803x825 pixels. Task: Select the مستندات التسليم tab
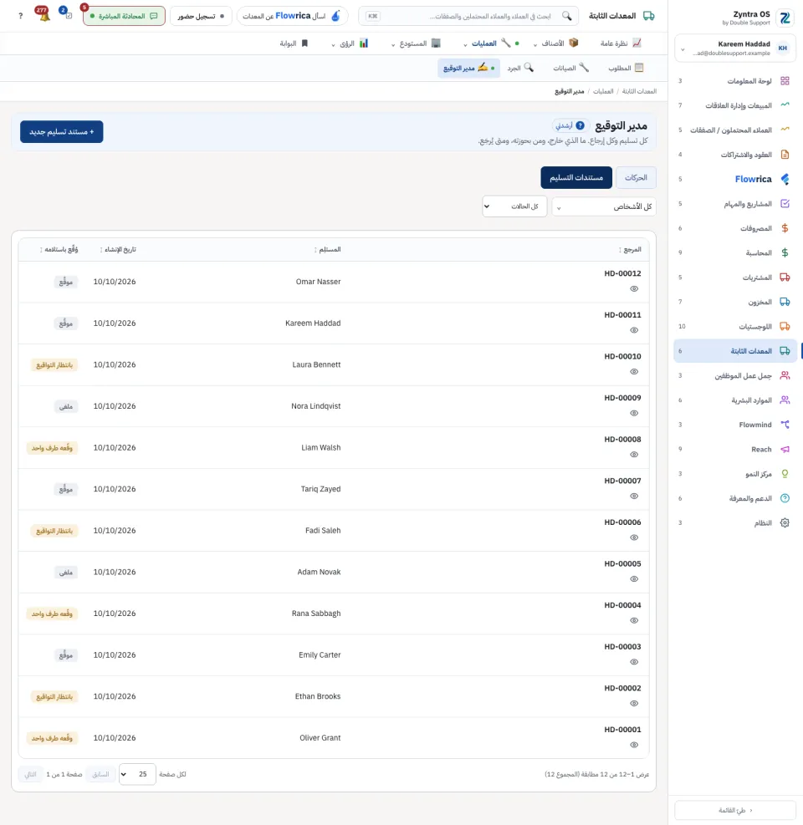pyautogui.click(x=576, y=178)
